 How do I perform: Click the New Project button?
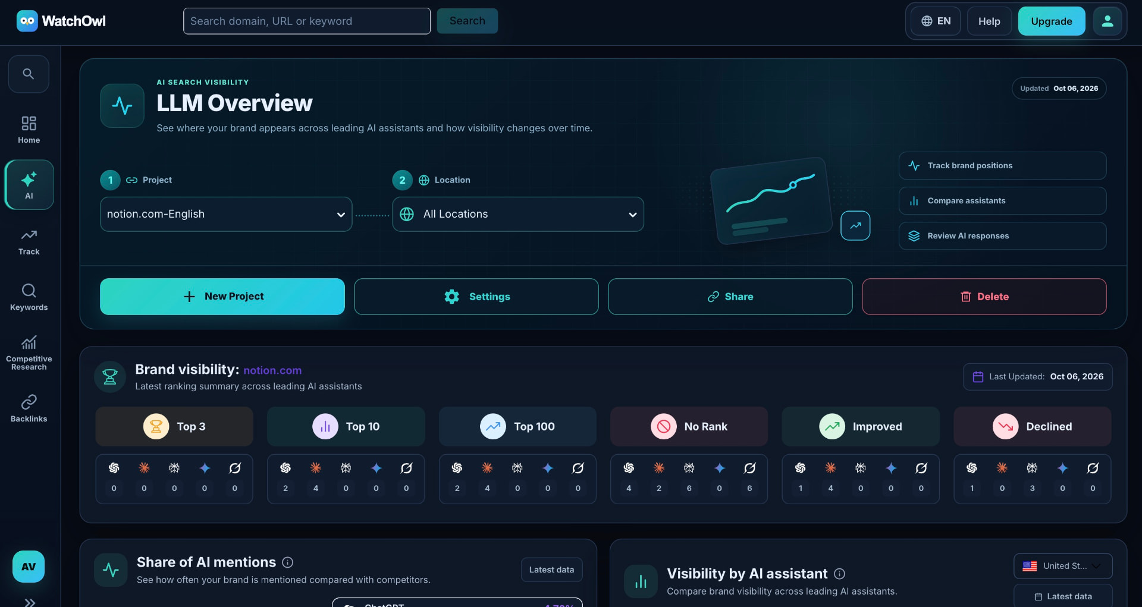pos(222,297)
